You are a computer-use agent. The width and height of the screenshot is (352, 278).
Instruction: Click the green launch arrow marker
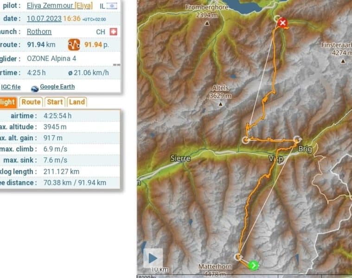254,265
